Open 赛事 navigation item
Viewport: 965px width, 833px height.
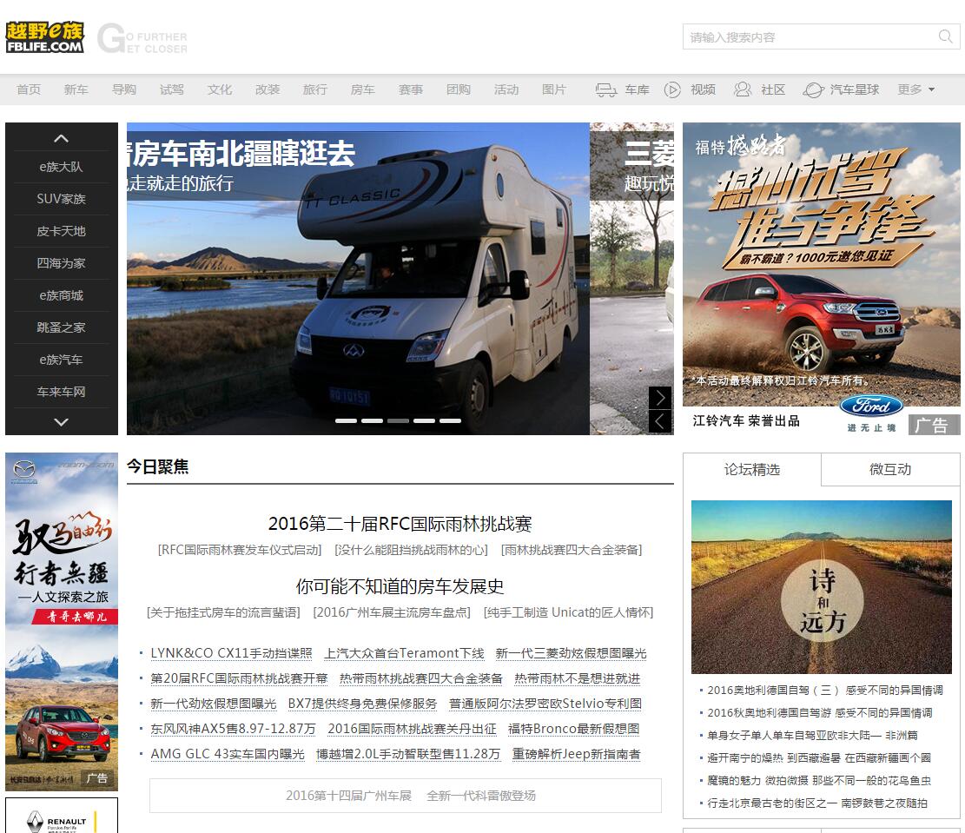(x=411, y=89)
